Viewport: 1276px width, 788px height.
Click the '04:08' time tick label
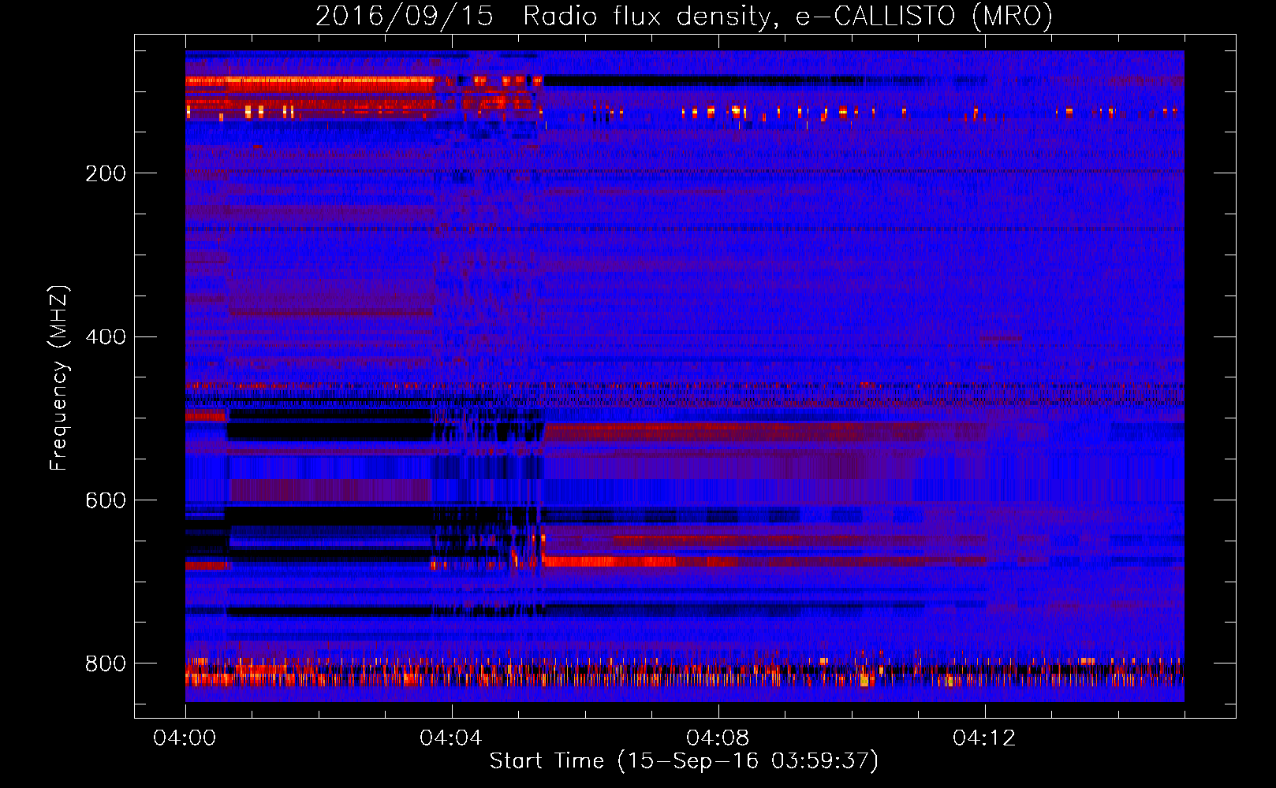coord(718,738)
